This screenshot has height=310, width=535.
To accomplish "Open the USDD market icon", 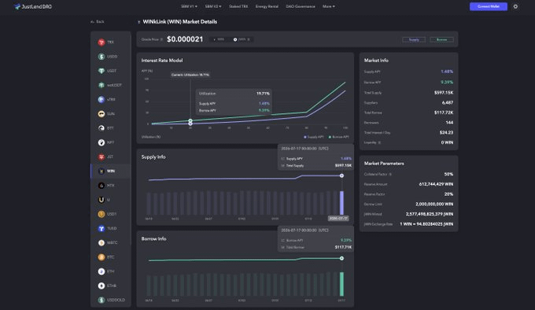I will click(x=101, y=57).
